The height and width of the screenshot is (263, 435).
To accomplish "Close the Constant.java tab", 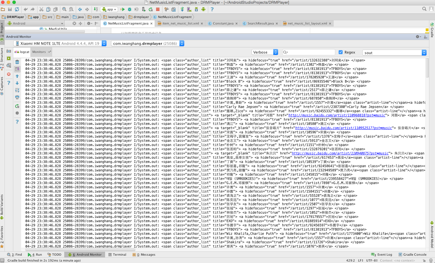I will click(x=237, y=24).
